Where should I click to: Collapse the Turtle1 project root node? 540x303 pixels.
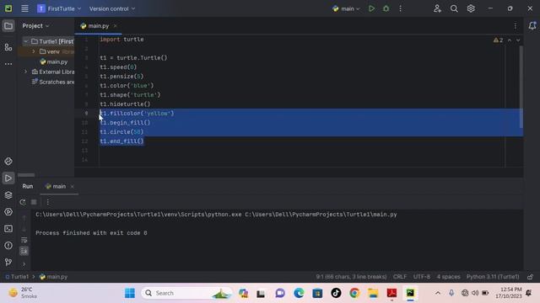26,41
